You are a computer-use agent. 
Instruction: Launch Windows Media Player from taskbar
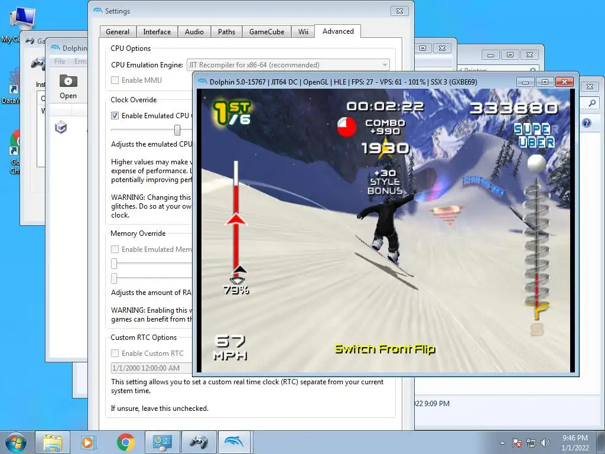pyautogui.click(x=89, y=442)
